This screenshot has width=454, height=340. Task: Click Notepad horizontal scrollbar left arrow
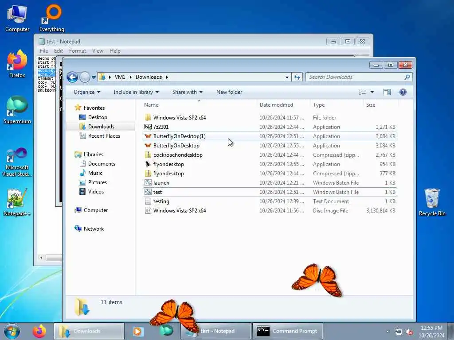click(41, 257)
